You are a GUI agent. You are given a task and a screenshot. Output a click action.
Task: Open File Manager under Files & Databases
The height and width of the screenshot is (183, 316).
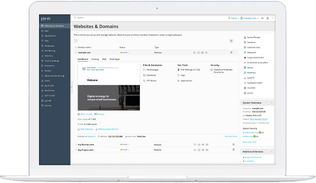click(x=151, y=70)
